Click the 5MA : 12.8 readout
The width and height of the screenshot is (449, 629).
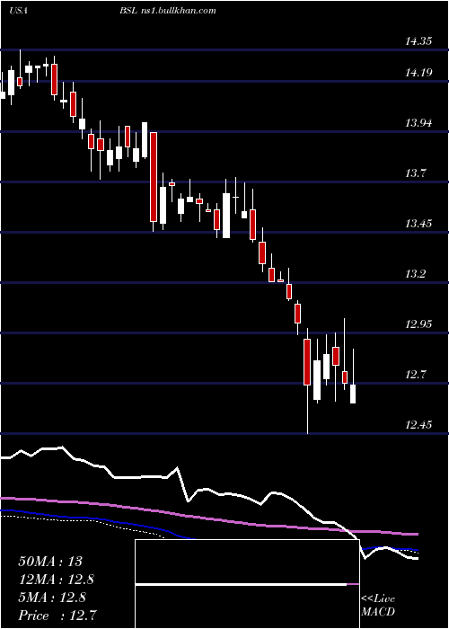[x=52, y=598]
